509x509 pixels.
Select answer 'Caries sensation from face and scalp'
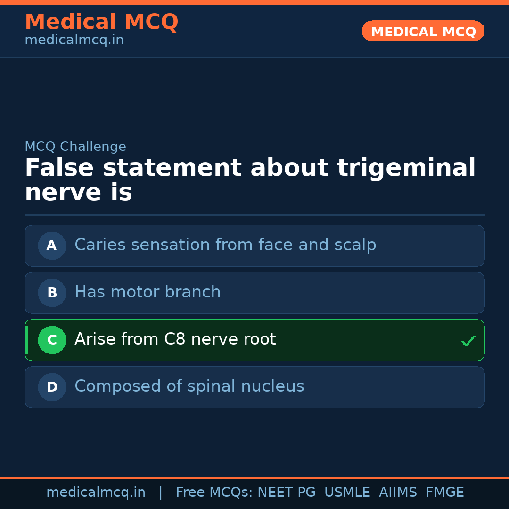coord(225,245)
